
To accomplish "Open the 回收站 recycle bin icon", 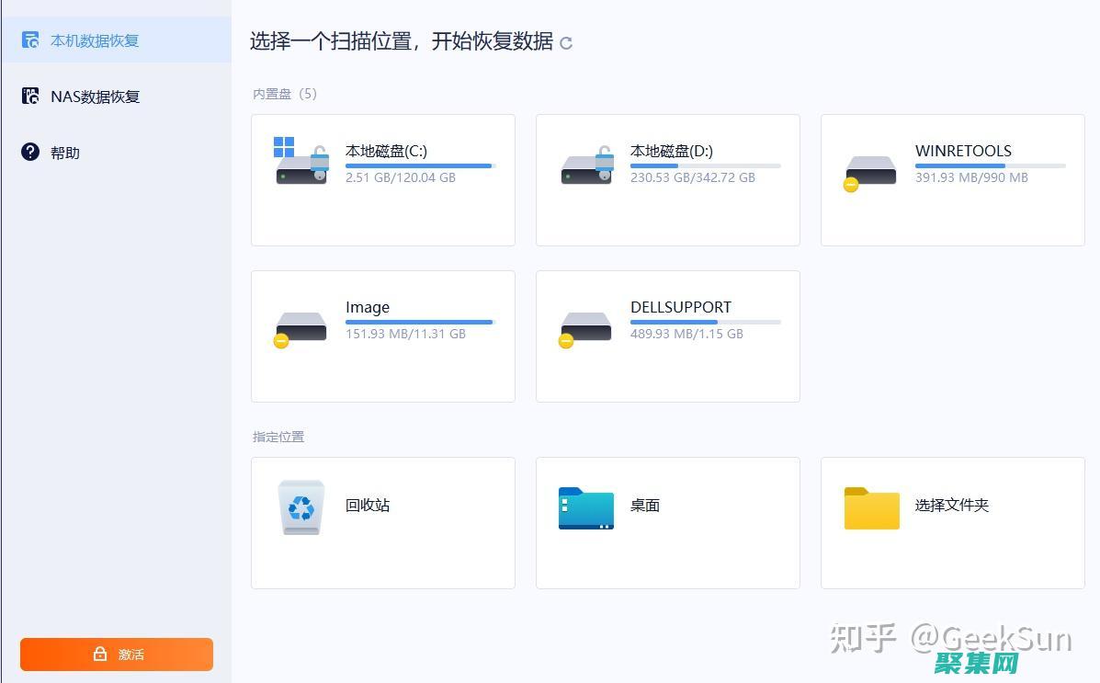I will pyautogui.click(x=301, y=505).
